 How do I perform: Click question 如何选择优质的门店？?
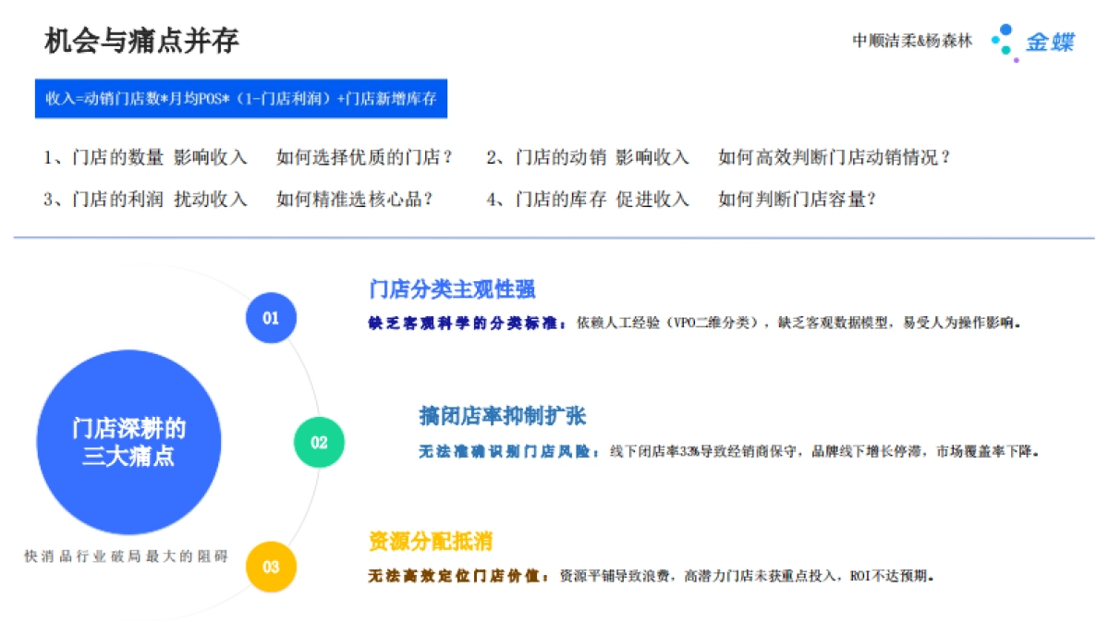coord(363,157)
